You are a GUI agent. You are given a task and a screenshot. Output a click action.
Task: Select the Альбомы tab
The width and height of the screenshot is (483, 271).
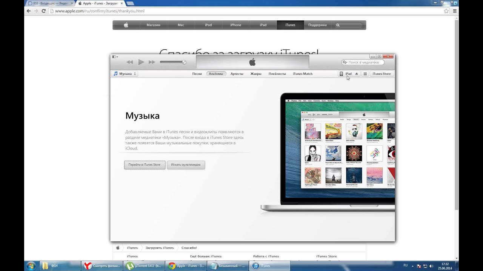[216, 74]
